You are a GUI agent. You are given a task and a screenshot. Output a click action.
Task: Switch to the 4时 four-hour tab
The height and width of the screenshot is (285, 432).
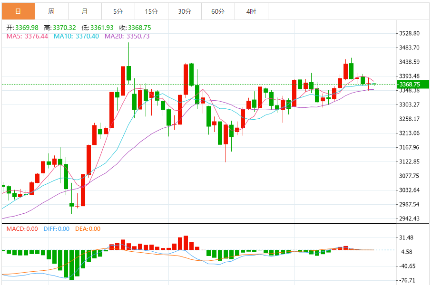(x=252, y=11)
